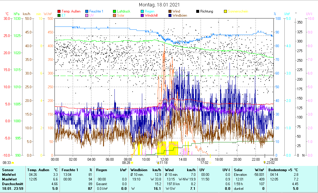The image size is (318, 193).
Task: Click the yellow Sonnenschein legend square
Action: 225,12
